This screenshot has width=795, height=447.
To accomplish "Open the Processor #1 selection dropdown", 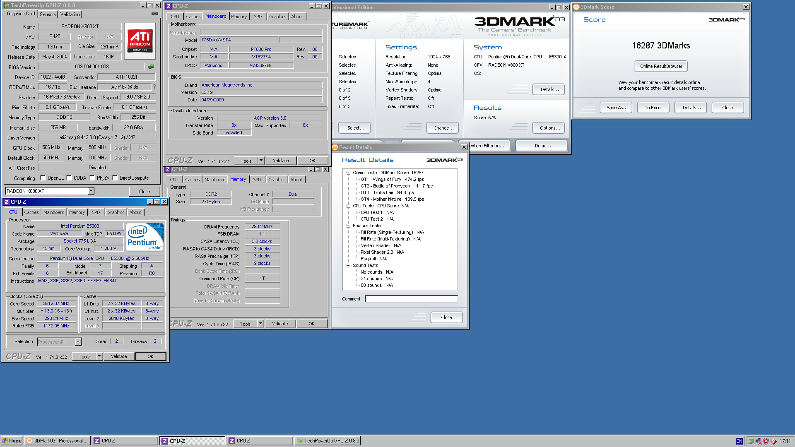I will click(x=78, y=342).
